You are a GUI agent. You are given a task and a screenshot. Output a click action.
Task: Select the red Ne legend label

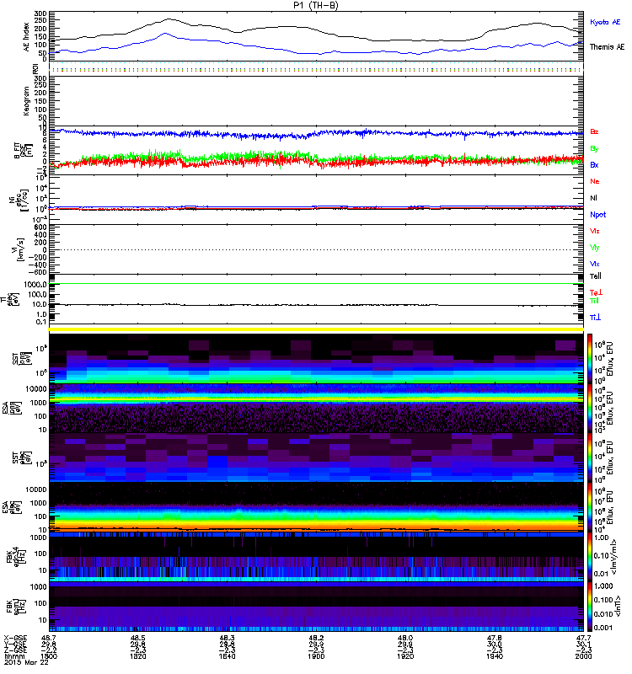coord(595,181)
